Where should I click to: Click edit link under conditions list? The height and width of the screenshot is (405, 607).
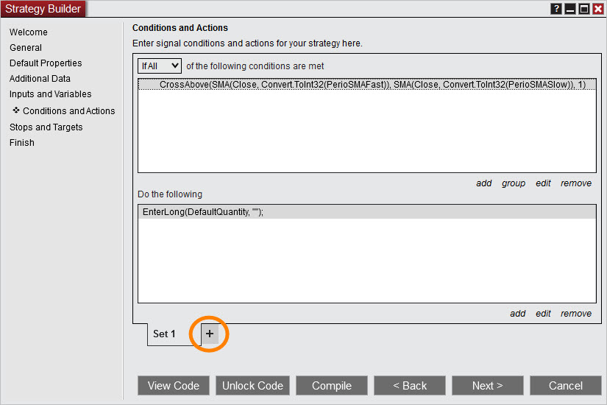tap(543, 183)
